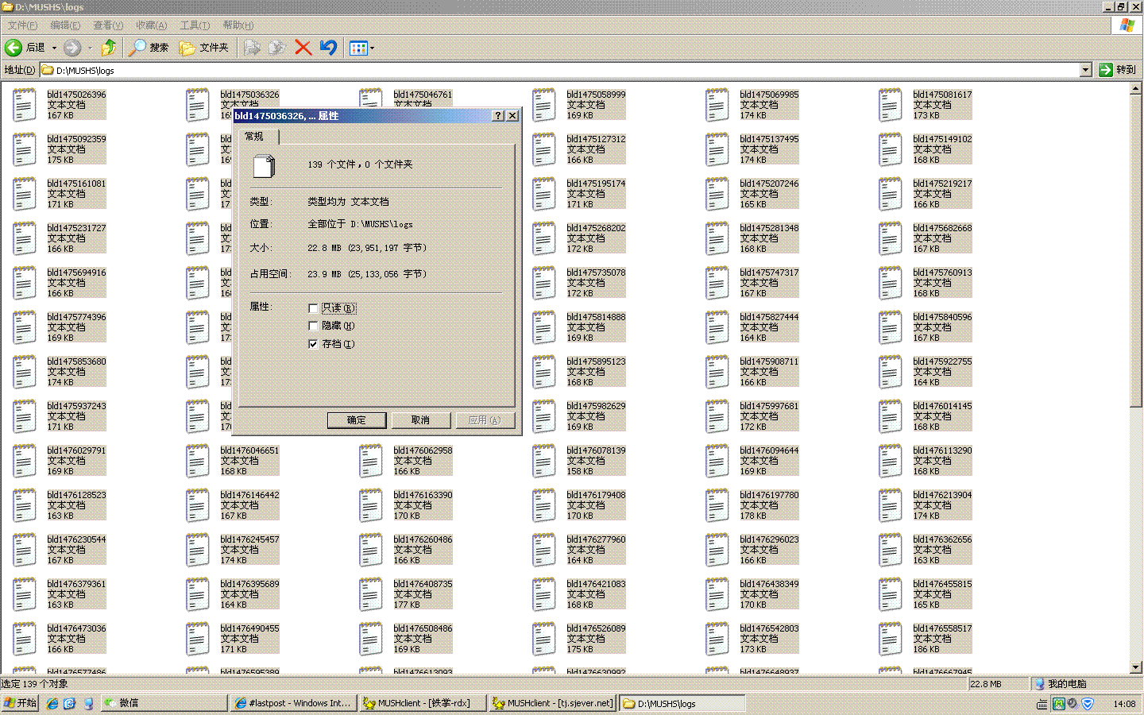Select the 常规 tab in properties dialog

pyautogui.click(x=258, y=137)
